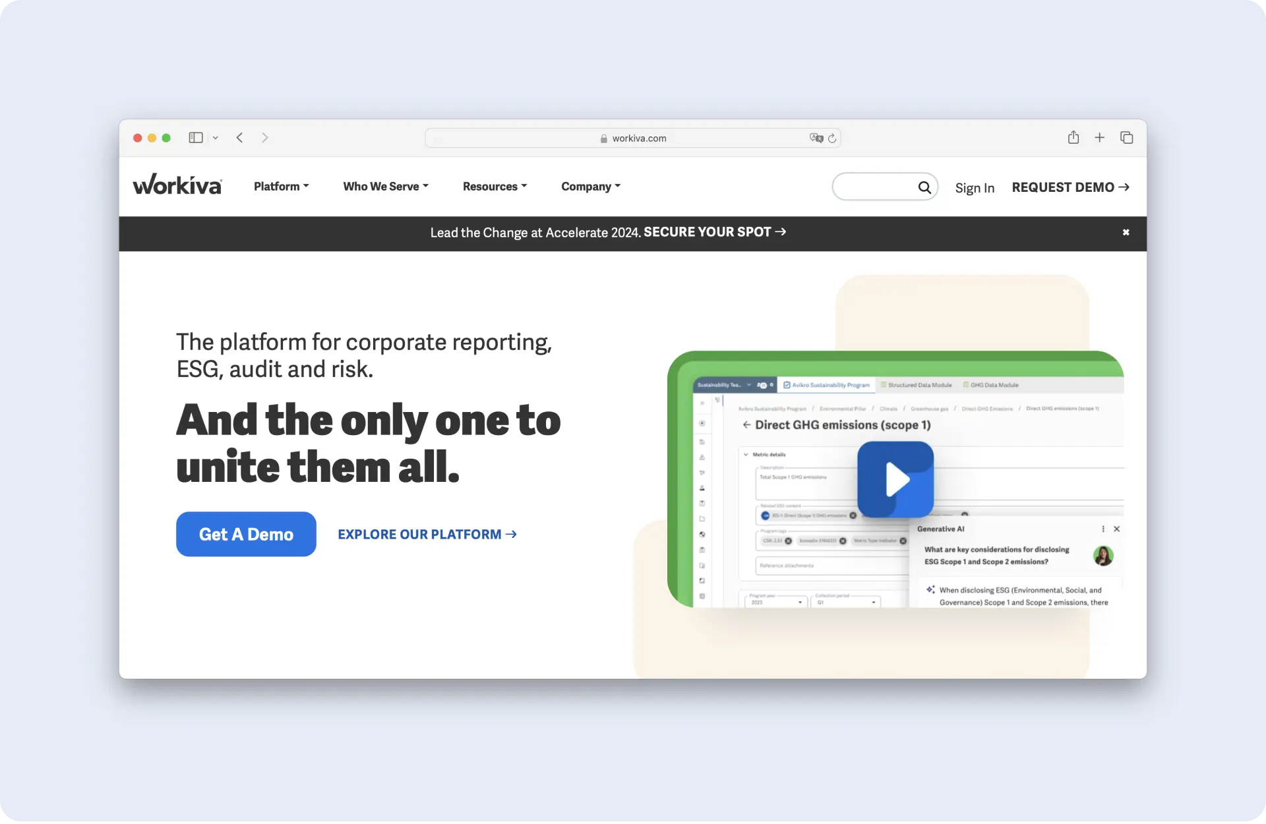
Task: Open the Company menu
Action: click(591, 187)
